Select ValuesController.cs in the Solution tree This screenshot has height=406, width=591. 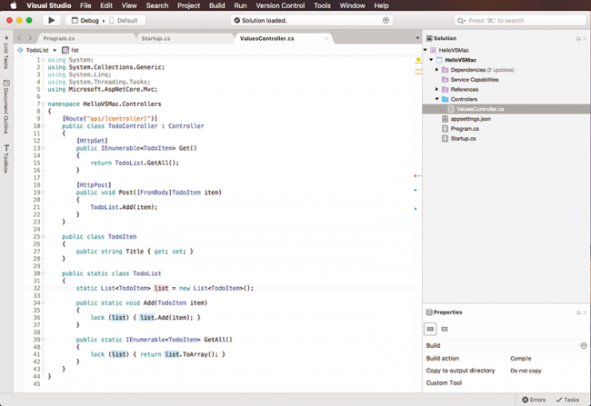506,109
